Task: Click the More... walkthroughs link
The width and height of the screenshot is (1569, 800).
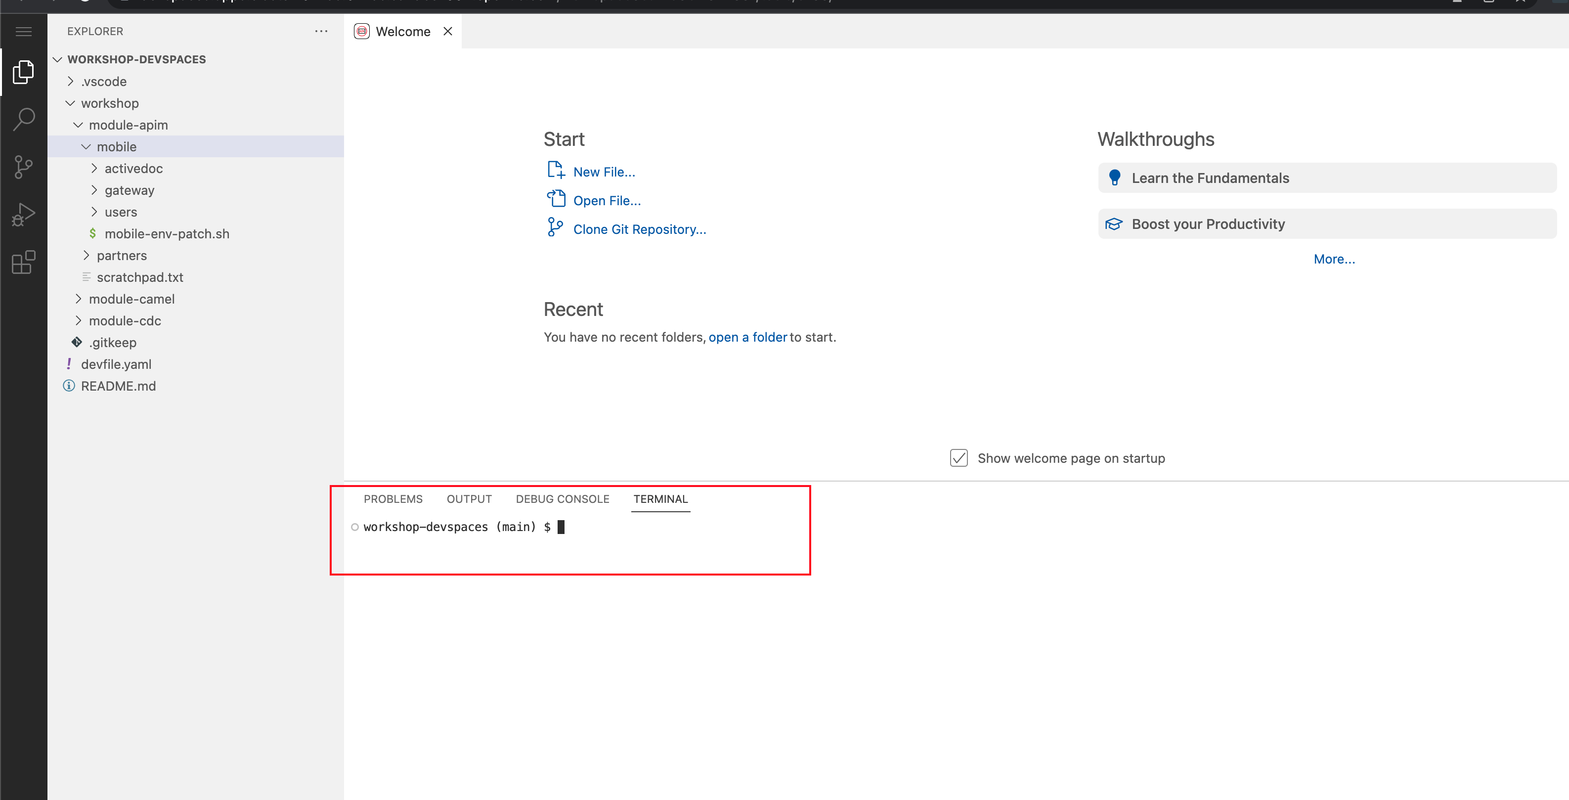Action: pyautogui.click(x=1334, y=259)
